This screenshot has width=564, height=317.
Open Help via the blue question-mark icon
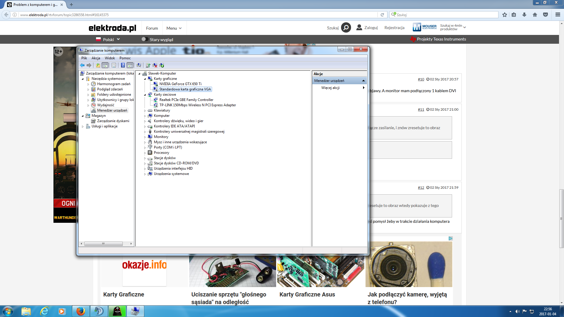(x=123, y=65)
